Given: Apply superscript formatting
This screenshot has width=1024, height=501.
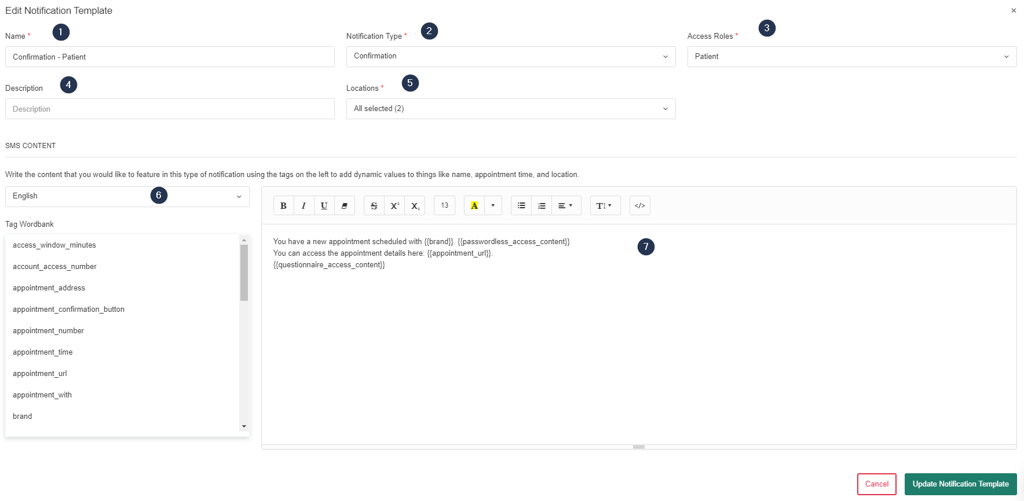Looking at the screenshot, I should (394, 205).
